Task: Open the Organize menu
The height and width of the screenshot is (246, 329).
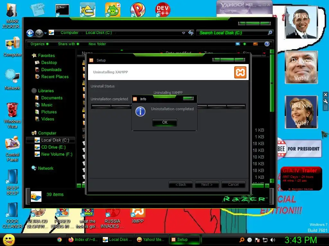Action: (40, 44)
